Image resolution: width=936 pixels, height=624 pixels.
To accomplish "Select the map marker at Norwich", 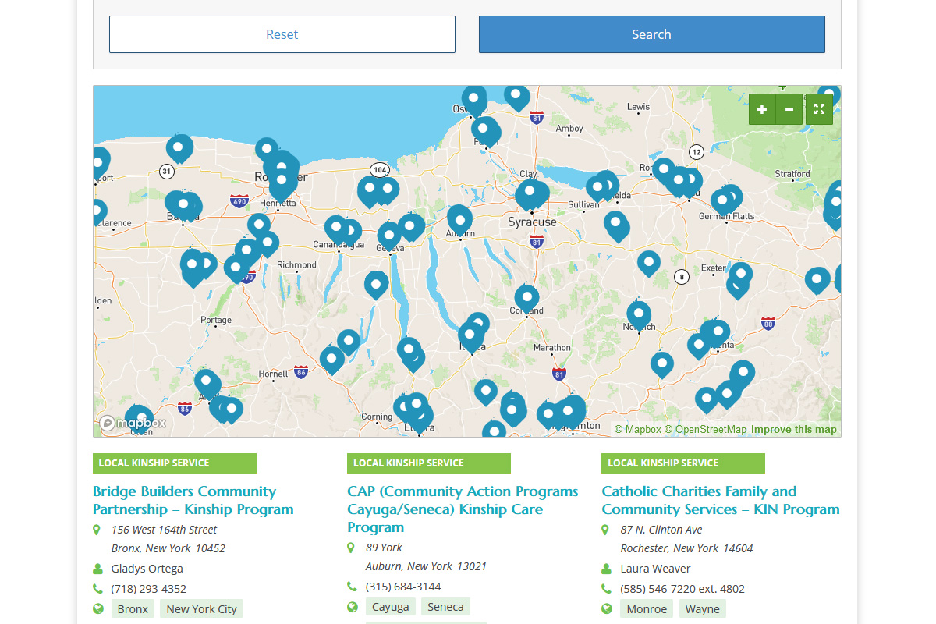I will [639, 315].
